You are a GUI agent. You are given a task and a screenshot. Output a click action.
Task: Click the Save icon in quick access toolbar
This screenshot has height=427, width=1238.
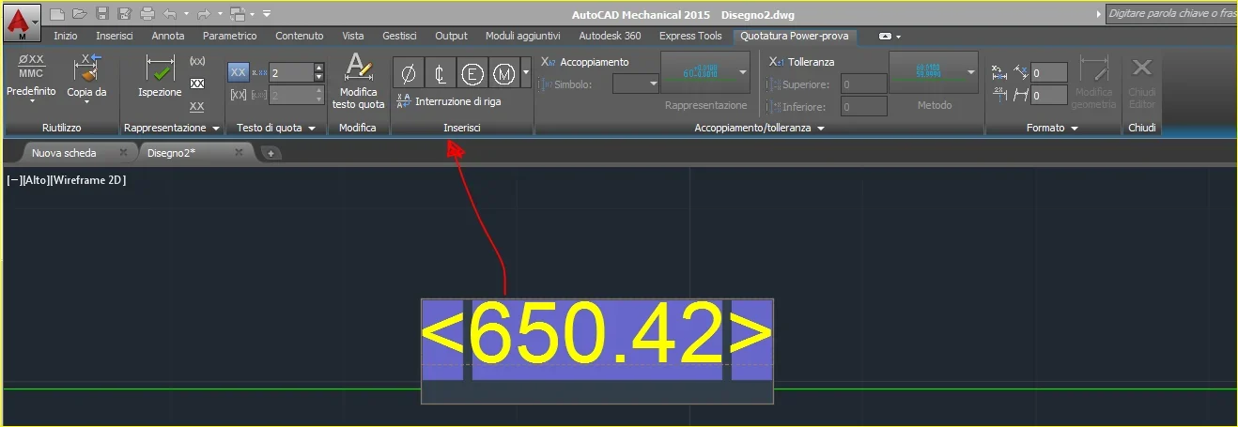tap(101, 13)
